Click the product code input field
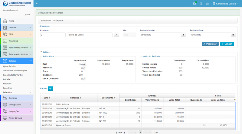The width and height of the screenshot is (242, 134). tap(53, 35)
